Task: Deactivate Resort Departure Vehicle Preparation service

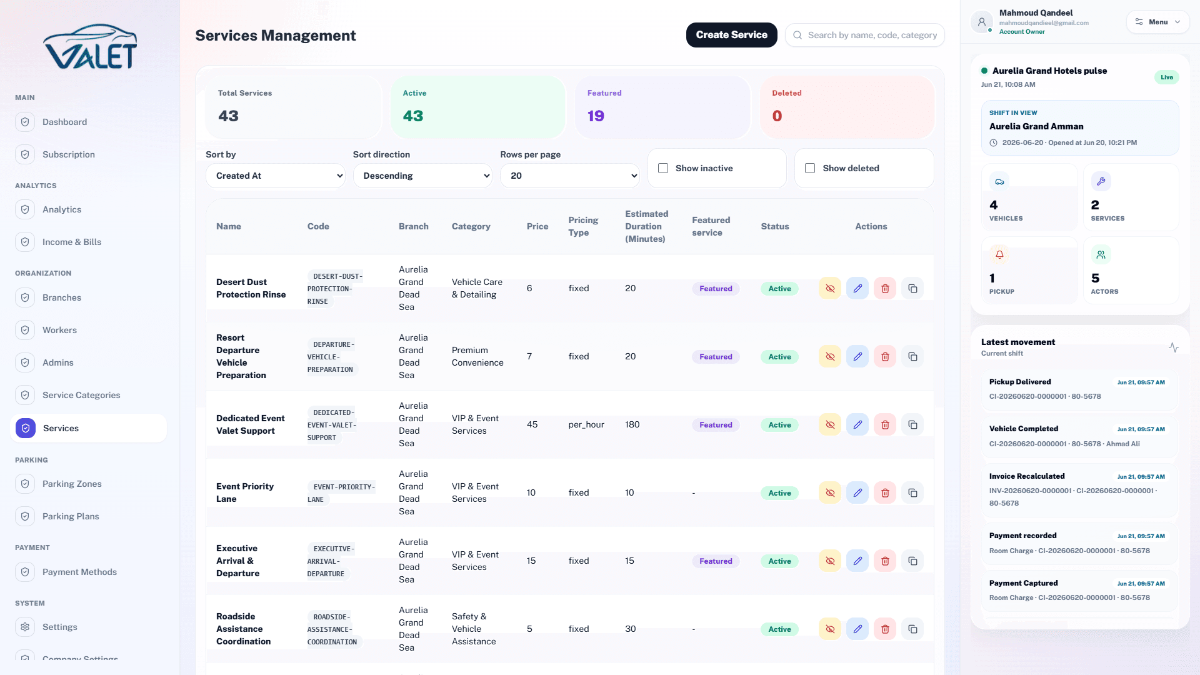Action: click(830, 356)
